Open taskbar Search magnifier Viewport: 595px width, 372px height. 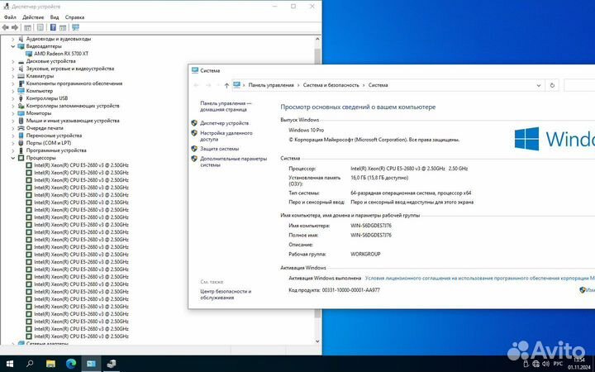click(30, 364)
